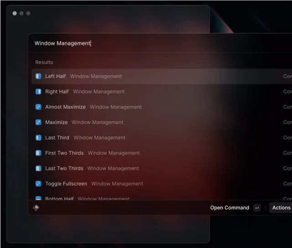
Task: Select the Left Half result row
Action: pyautogui.click(x=162, y=76)
